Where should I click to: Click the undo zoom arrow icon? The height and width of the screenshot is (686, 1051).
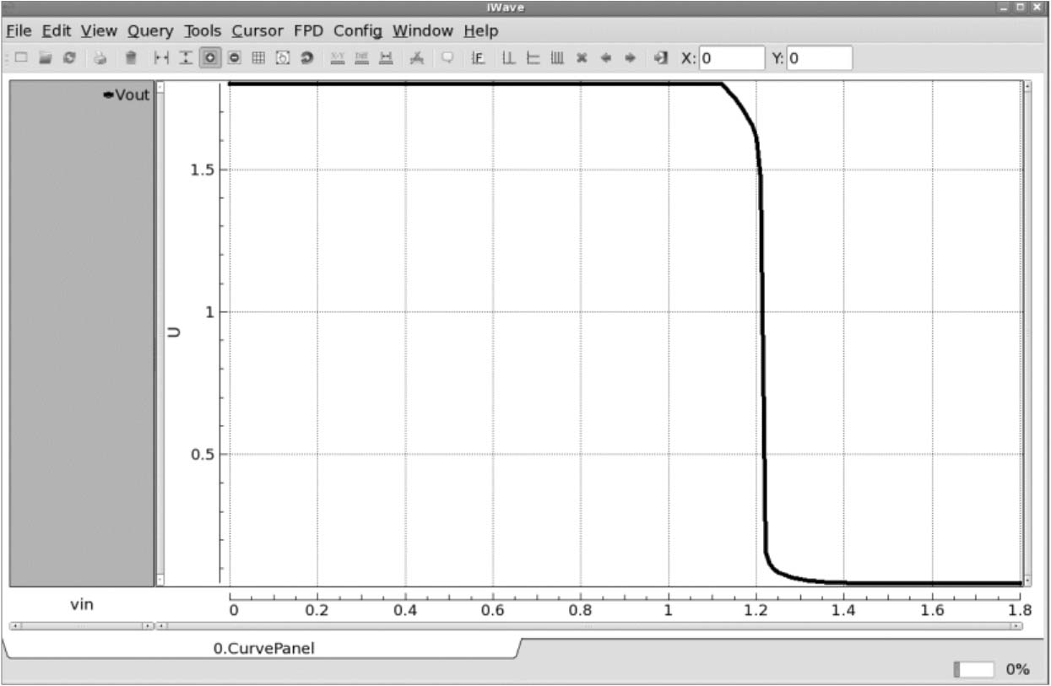(x=307, y=58)
